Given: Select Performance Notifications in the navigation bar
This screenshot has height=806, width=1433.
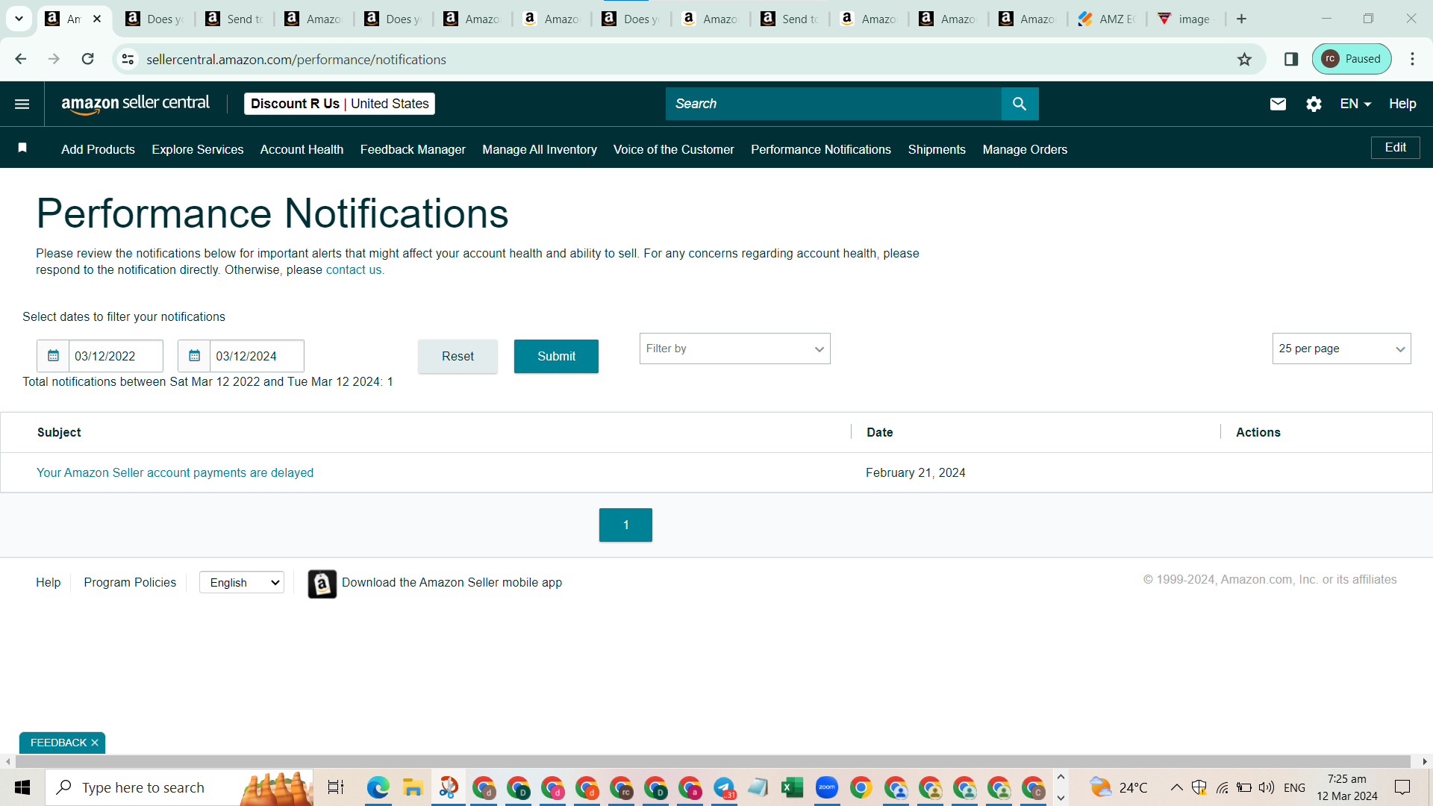Looking at the screenshot, I should (821, 149).
